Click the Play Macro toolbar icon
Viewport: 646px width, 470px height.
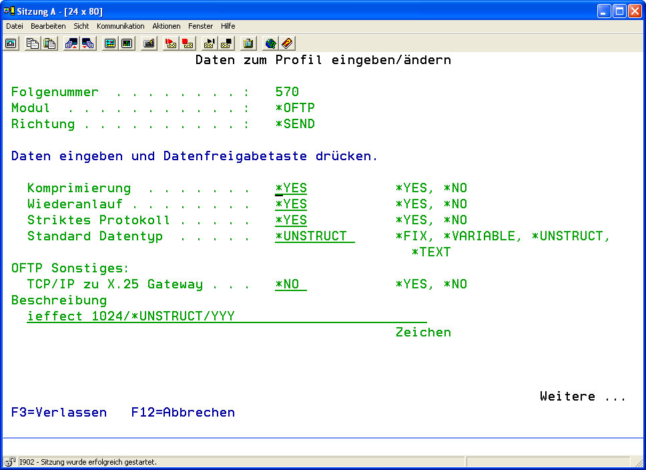click(210, 43)
